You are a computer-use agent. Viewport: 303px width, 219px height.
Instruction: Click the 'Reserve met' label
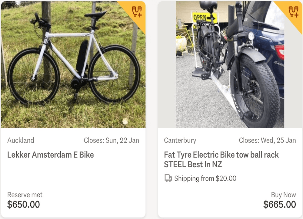coord(25,195)
